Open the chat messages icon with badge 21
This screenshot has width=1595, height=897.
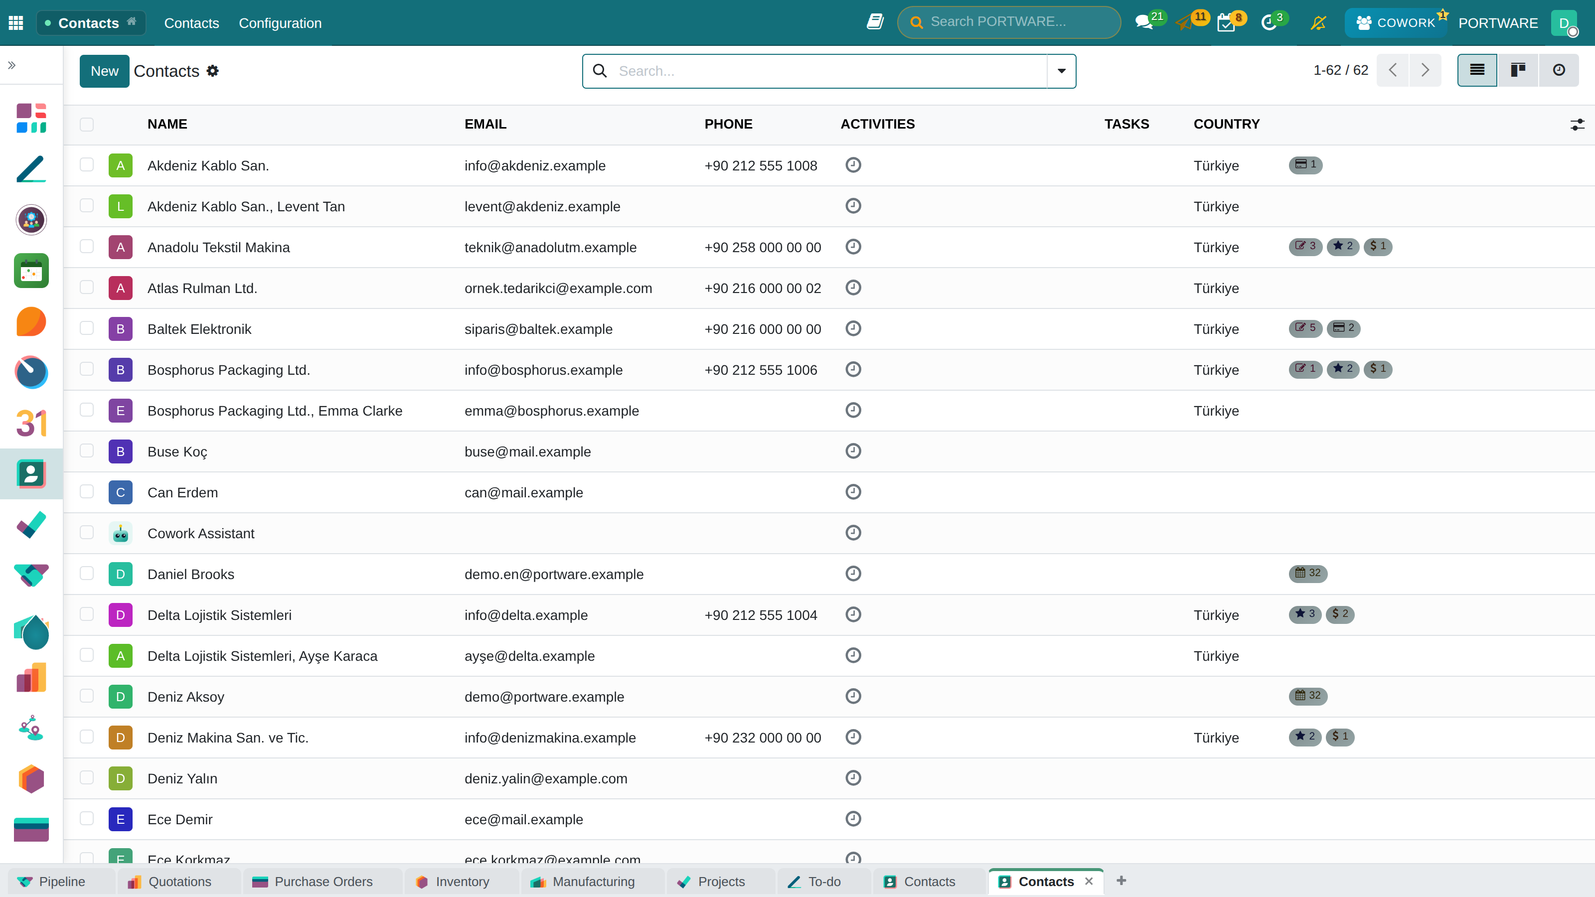tap(1144, 22)
